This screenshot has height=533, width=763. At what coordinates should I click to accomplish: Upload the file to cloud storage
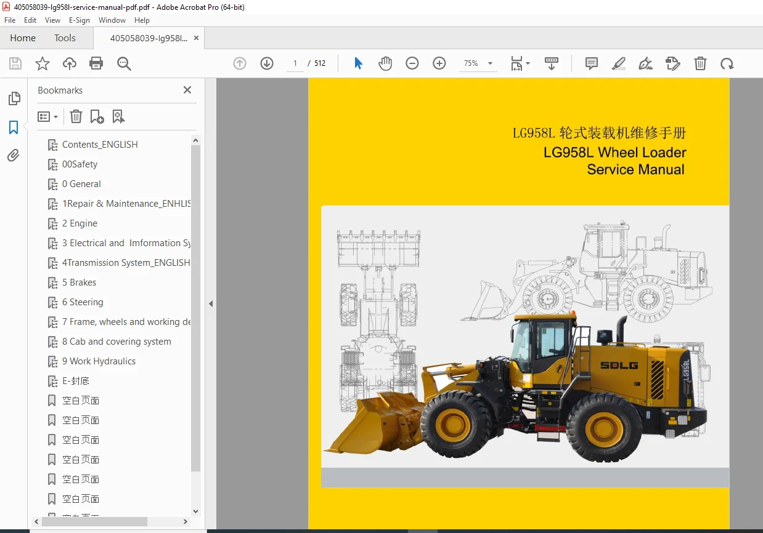70,63
